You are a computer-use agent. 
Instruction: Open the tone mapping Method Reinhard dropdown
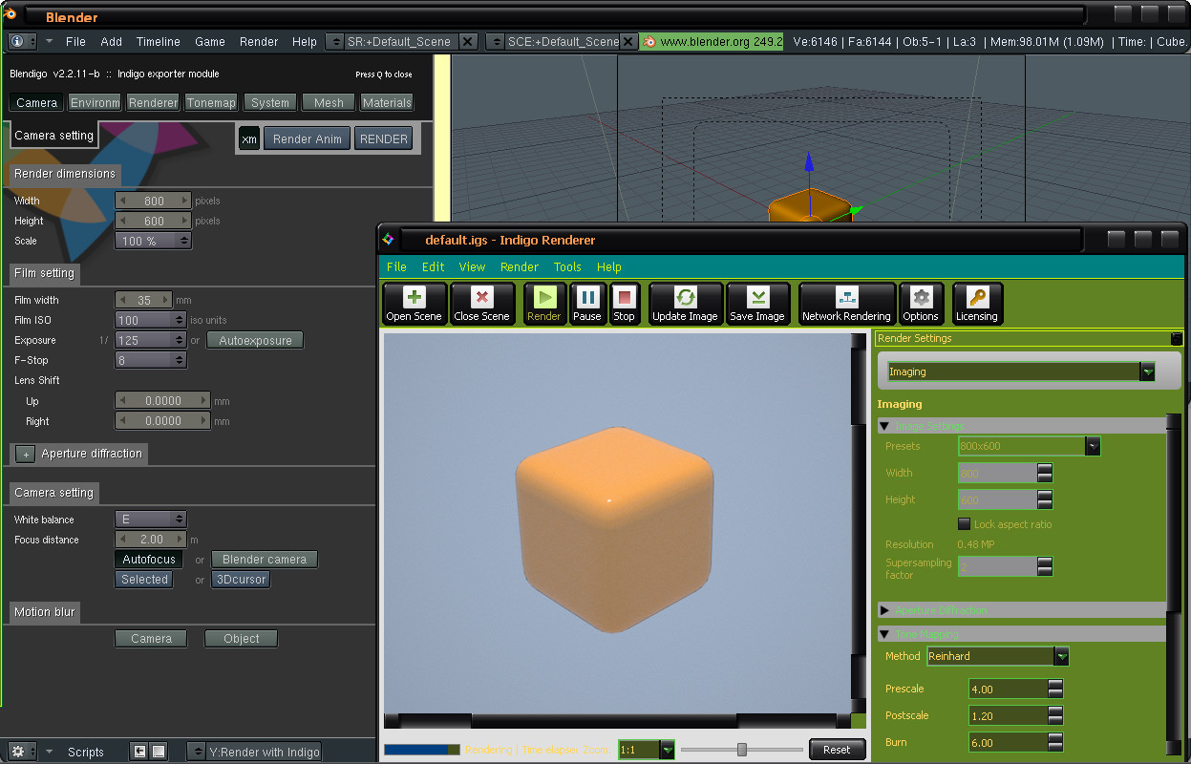(x=1061, y=656)
